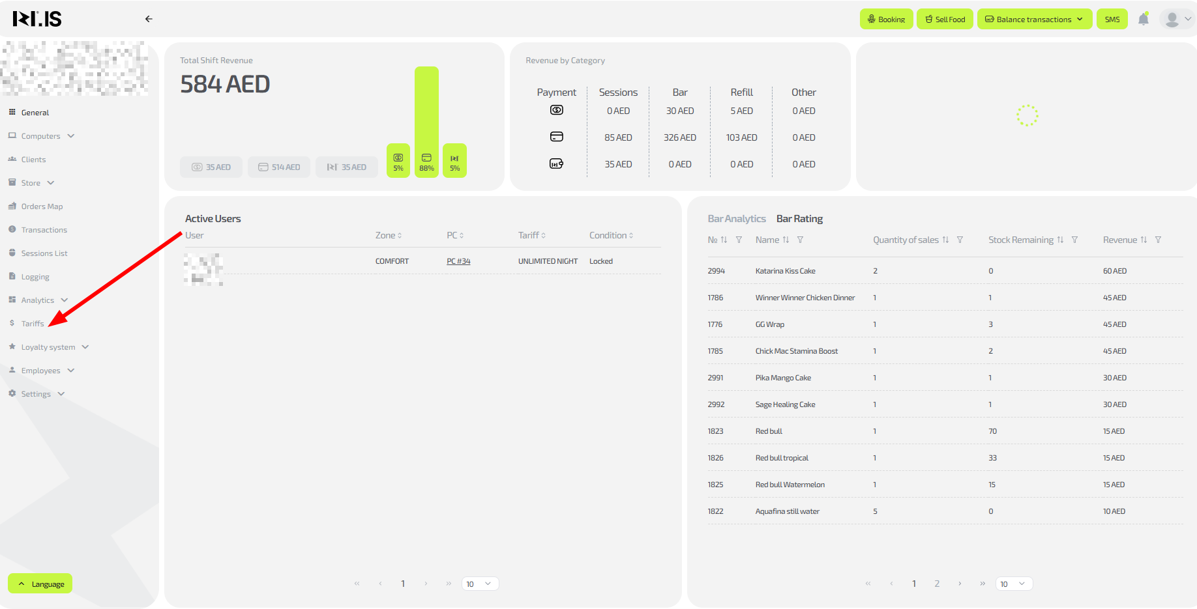Toggle the 35 AED balance payment chip
This screenshot has width=1197, height=609.
click(x=347, y=167)
